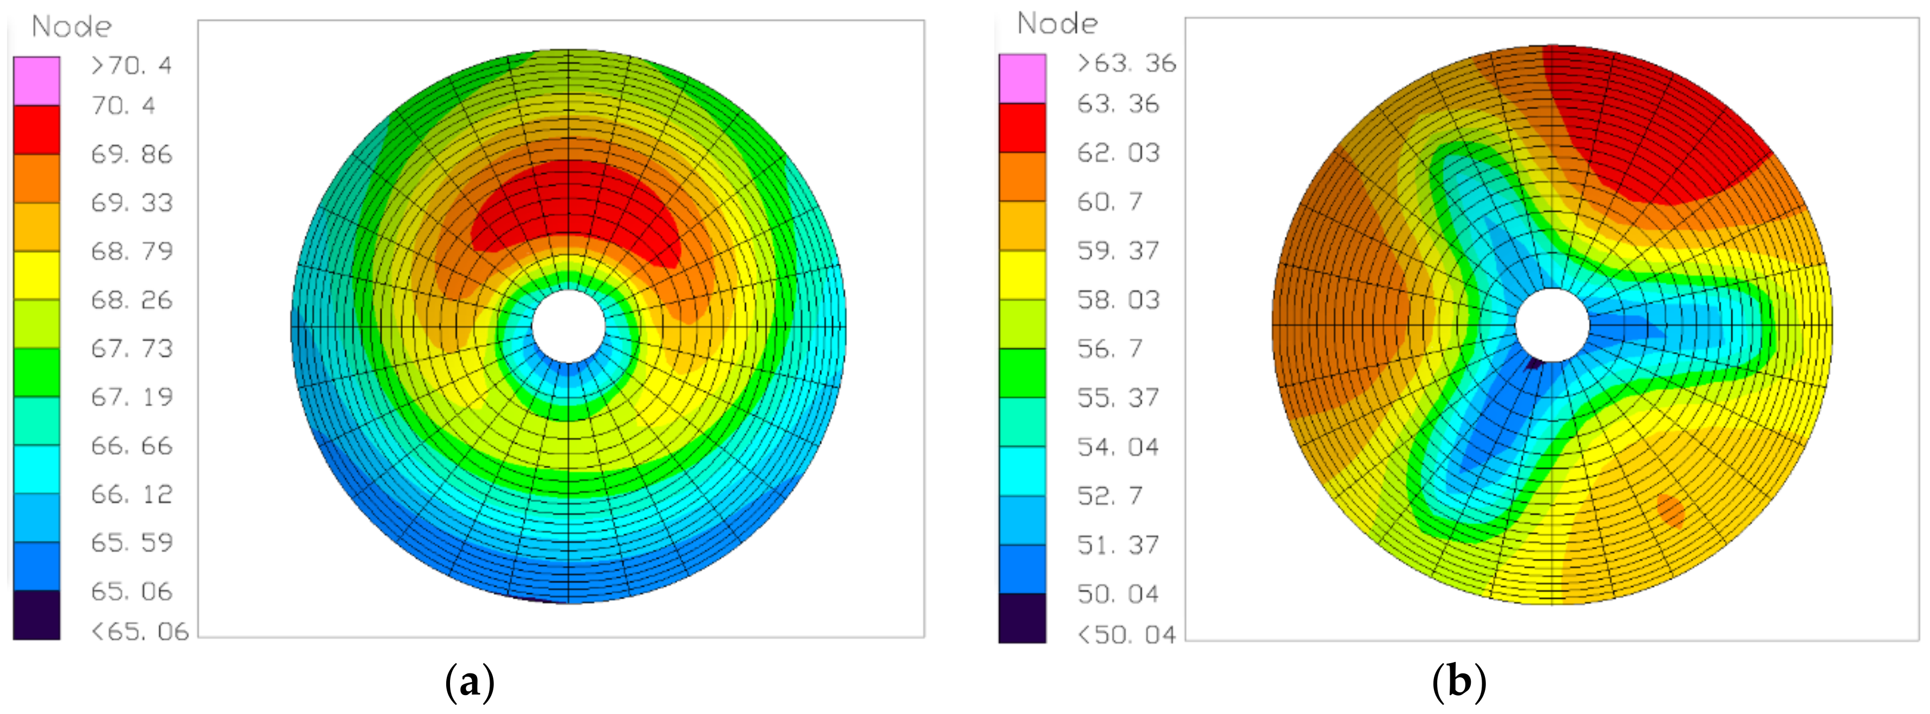Screen dimensions: 1930x714
Task: Click the pink >70.4 legend swatch
Action: click(36, 81)
